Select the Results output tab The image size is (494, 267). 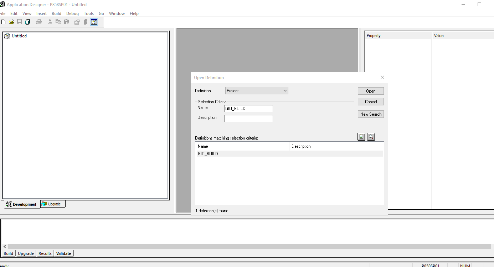(x=45, y=253)
